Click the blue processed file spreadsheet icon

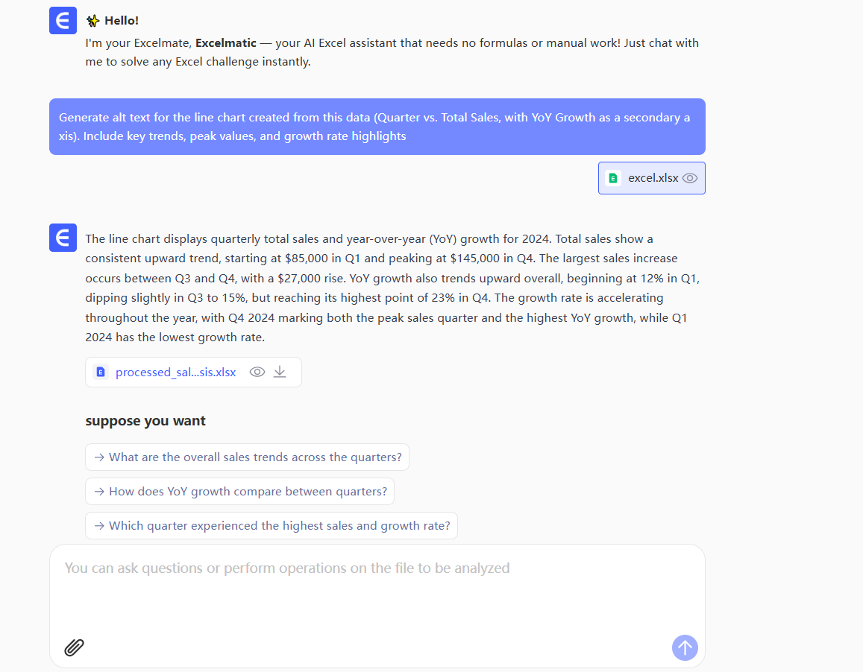pyautogui.click(x=101, y=372)
